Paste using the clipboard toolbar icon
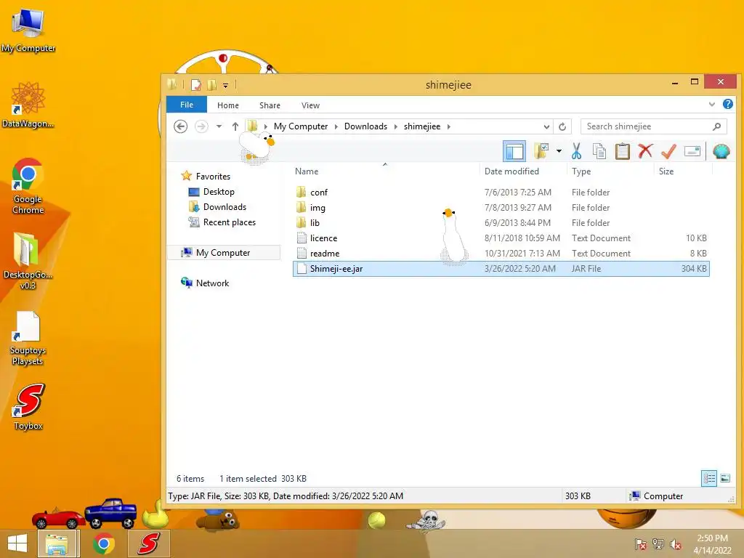 [x=622, y=151]
